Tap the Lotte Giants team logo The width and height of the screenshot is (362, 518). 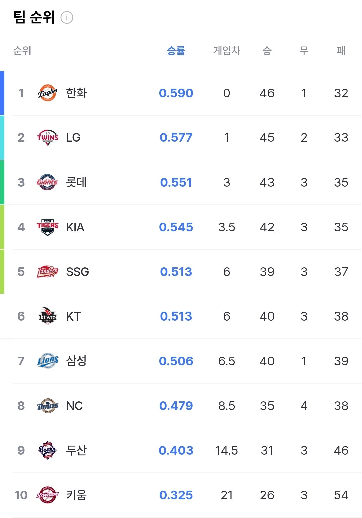pyautogui.click(x=47, y=182)
